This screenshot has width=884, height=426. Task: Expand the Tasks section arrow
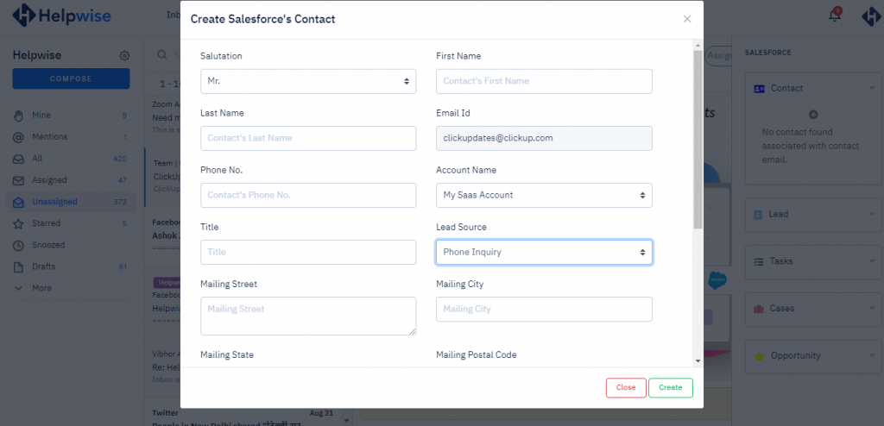tap(872, 261)
